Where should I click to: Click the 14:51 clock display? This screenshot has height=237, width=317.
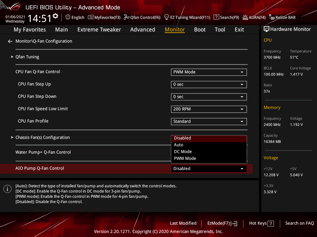coord(40,18)
